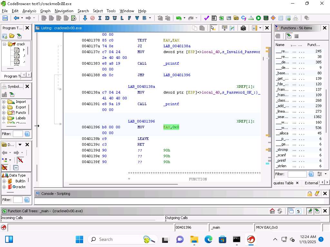The width and height of the screenshot is (330, 247).
Task: Open the Bytes viewer icon
Action: coord(214,18)
